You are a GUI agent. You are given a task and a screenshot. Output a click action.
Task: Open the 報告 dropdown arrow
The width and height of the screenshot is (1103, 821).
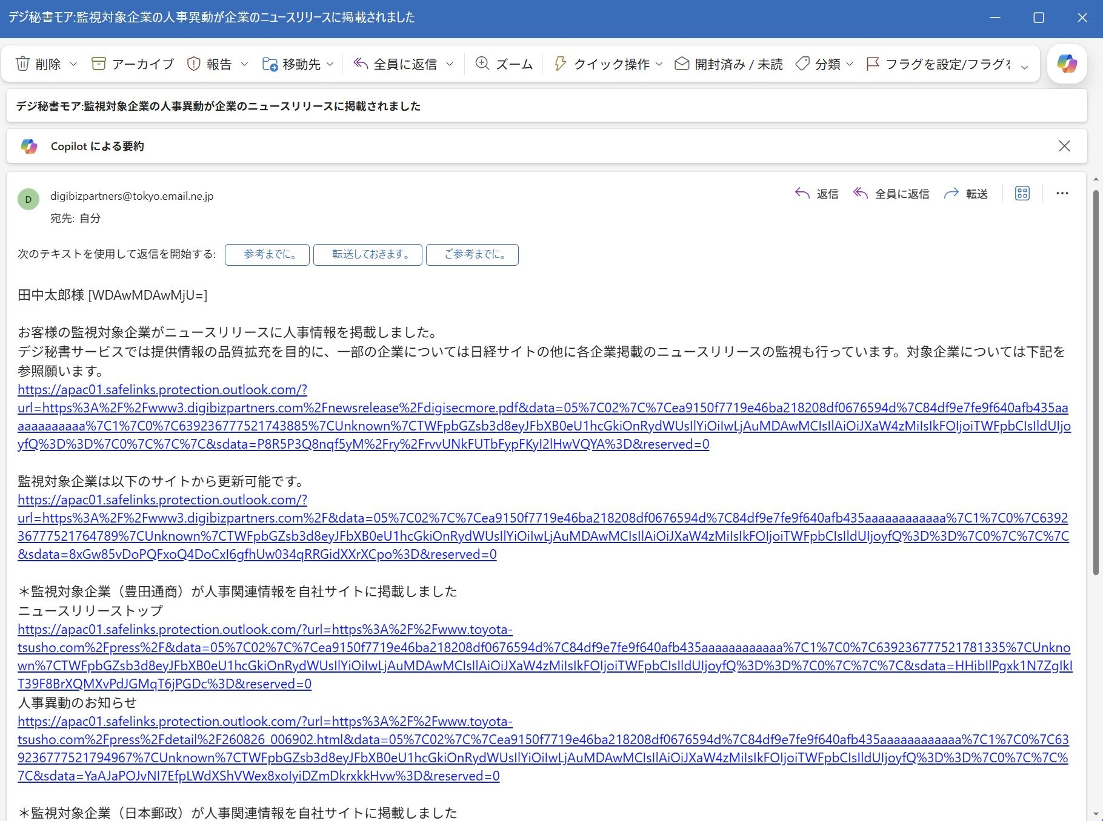click(x=244, y=64)
